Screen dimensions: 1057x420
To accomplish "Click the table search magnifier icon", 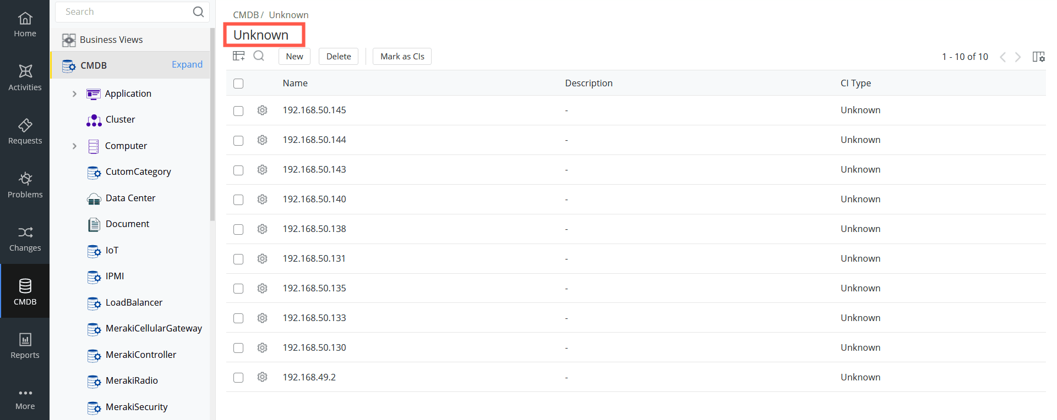I will click(259, 56).
